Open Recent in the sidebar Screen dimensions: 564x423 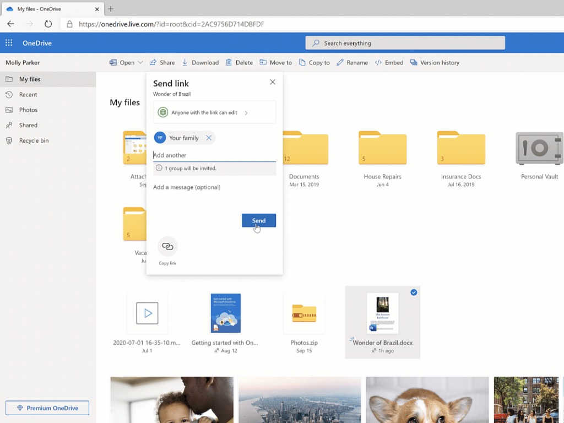coord(48,95)
